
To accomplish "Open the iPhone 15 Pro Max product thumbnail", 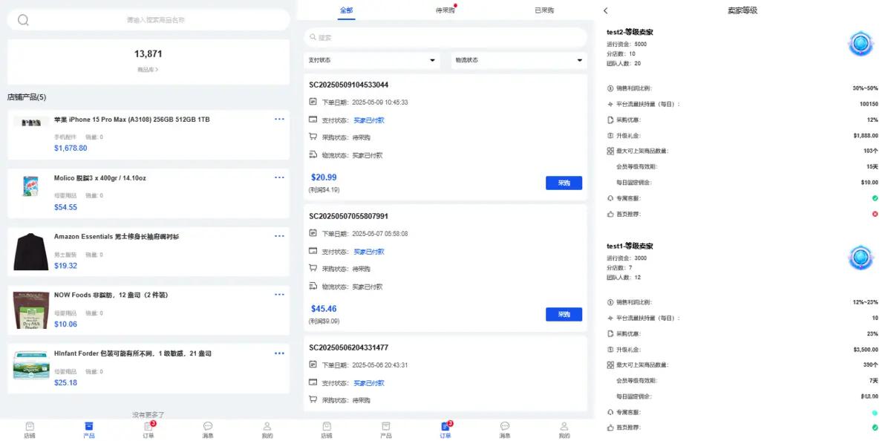I will tap(31, 122).
